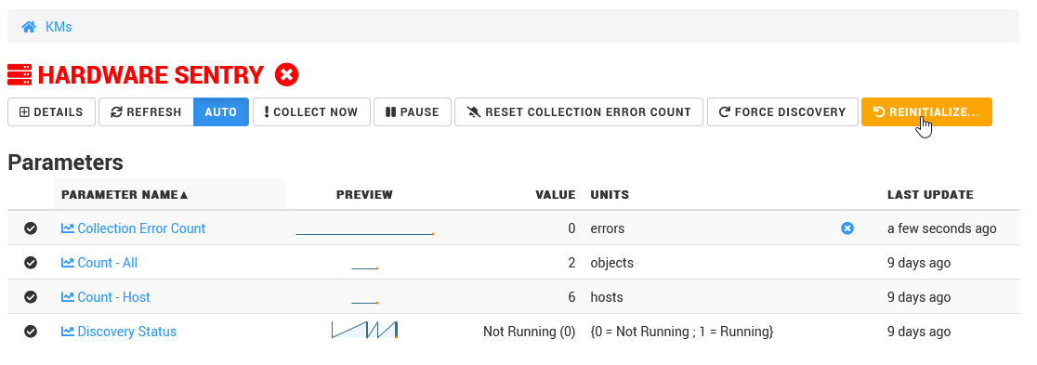Screen dimensions: 1037x365
Task: Open the Count - Host parameter link
Action: [x=106, y=297]
